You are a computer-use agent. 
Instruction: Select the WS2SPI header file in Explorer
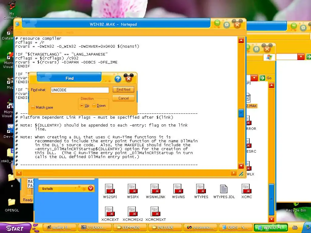point(110,191)
